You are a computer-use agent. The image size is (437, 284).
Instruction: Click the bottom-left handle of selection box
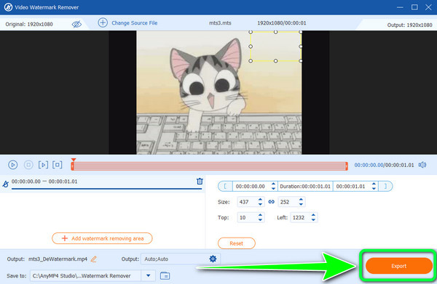tap(251, 60)
